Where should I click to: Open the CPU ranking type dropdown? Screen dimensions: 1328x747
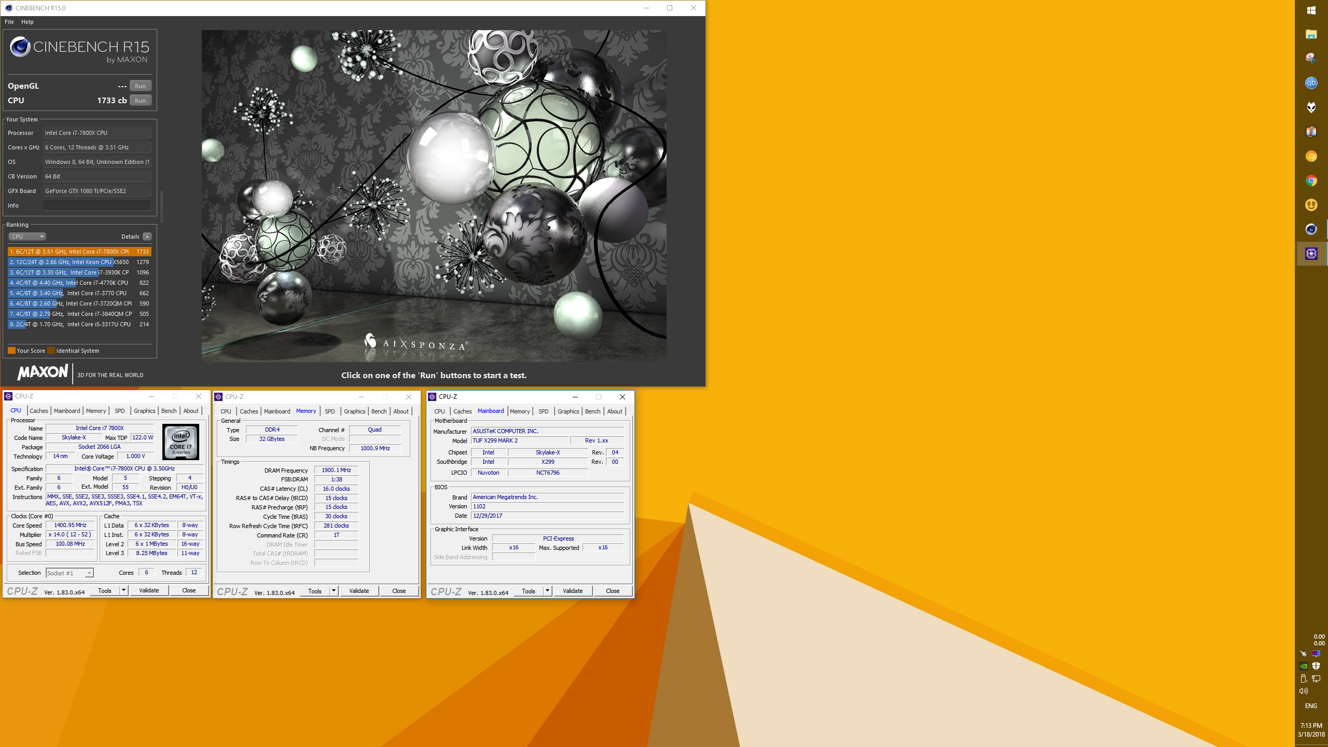[27, 237]
